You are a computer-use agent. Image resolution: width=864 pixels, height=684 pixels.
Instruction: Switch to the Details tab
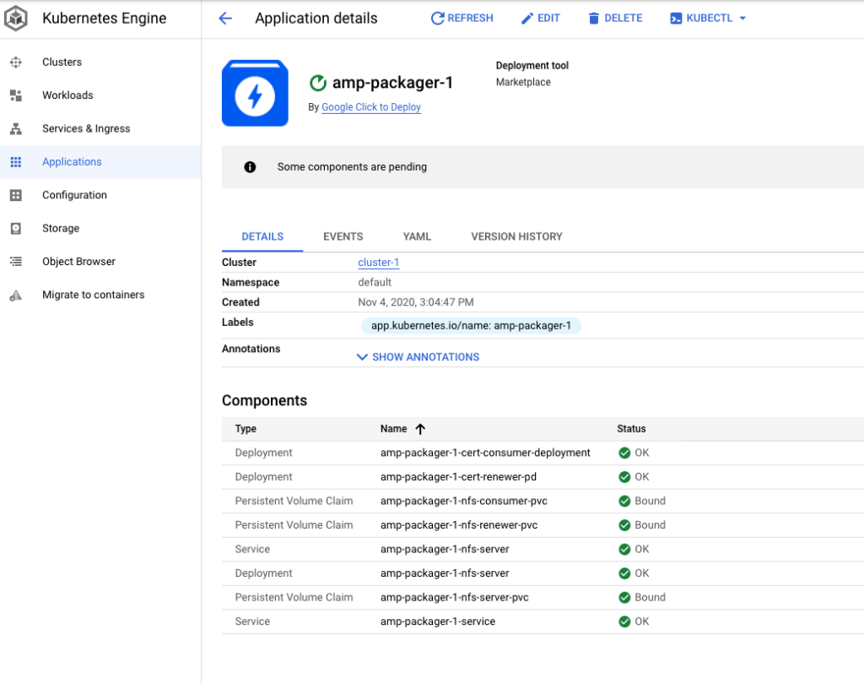click(x=262, y=236)
